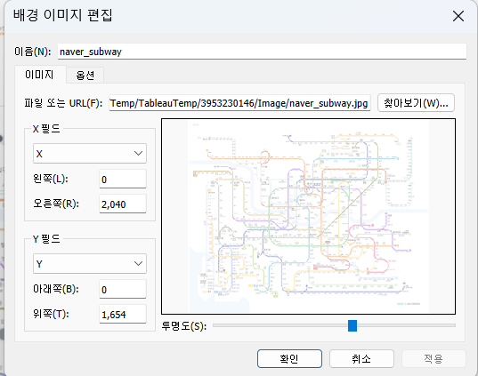Image resolution: width=478 pixels, height=376 pixels.
Task: Open the X 필드 dropdown
Action: click(x=90, y=154)
